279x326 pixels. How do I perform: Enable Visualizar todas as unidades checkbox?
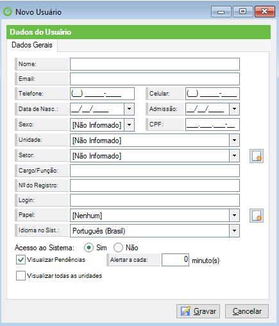(21, 276)
